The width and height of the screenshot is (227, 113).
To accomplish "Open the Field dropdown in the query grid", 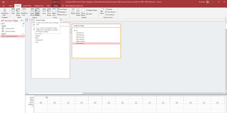I will pos(47,97).
